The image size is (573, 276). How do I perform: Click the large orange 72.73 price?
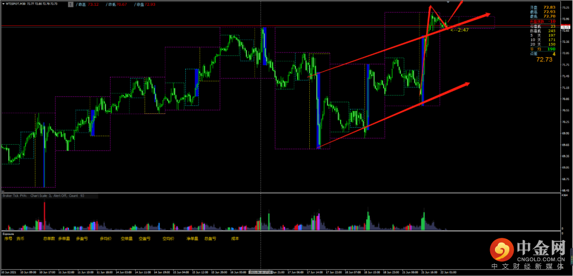click(x=544, y=59)
